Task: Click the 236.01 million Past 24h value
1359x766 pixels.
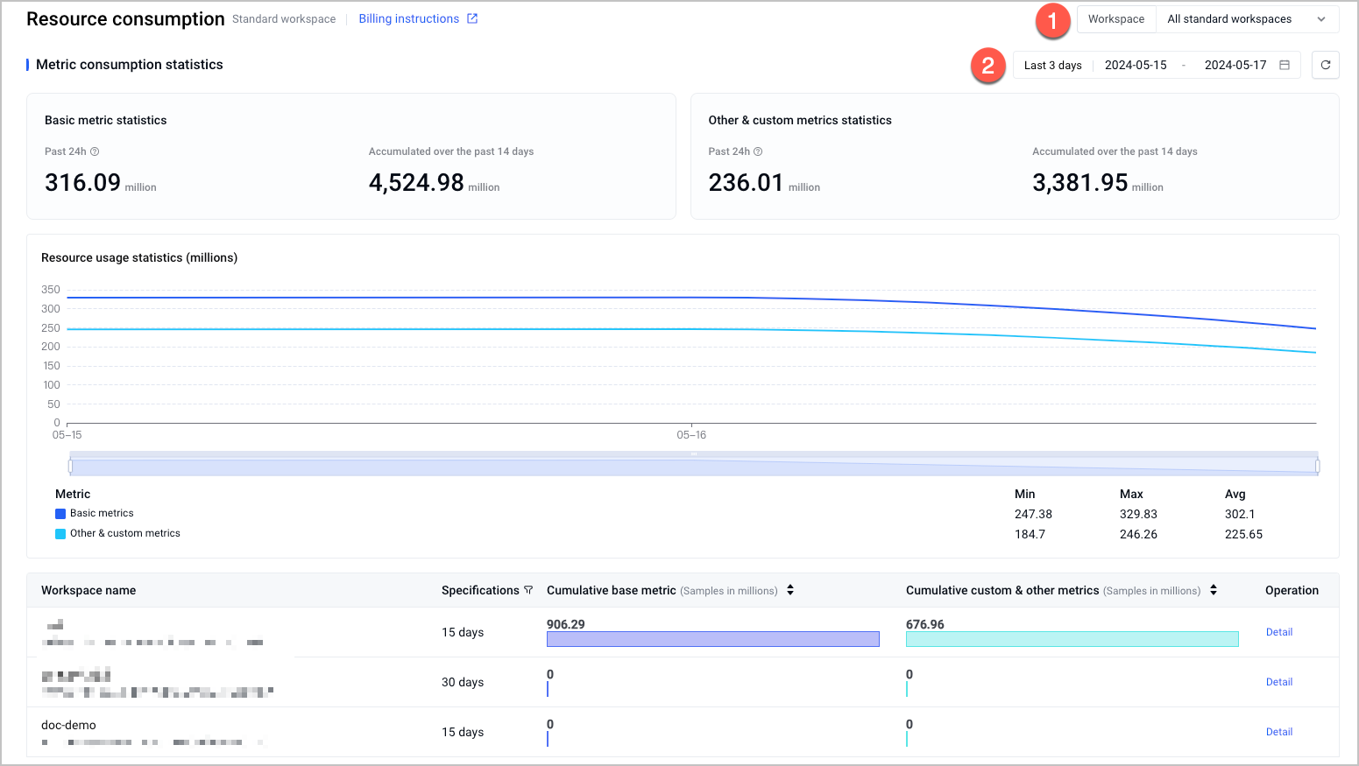Action: pos(764,182)
